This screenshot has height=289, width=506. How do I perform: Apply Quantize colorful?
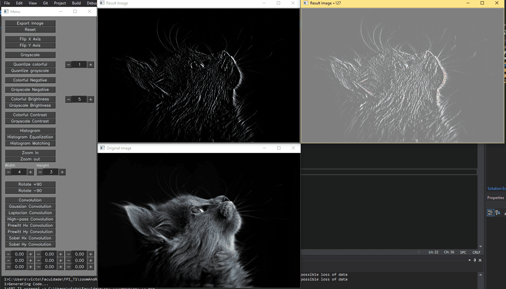pyautogui.click(x=30, y=64)
